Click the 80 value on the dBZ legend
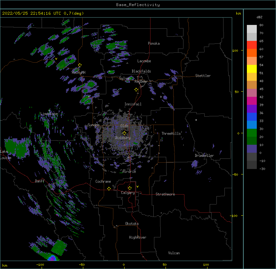This screenshot has width=276, height=269. point(261,25)
